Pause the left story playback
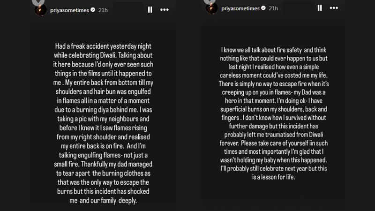The height and width of the screenshot is (211, 375). (x=150, y=9)
